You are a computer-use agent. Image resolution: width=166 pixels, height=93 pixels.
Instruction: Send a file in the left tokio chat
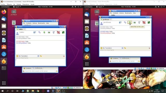pyautogui.click(x=44, y=32)
